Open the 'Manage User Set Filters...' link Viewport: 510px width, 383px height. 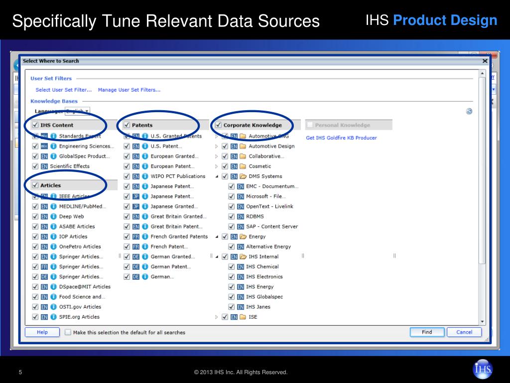129,90
